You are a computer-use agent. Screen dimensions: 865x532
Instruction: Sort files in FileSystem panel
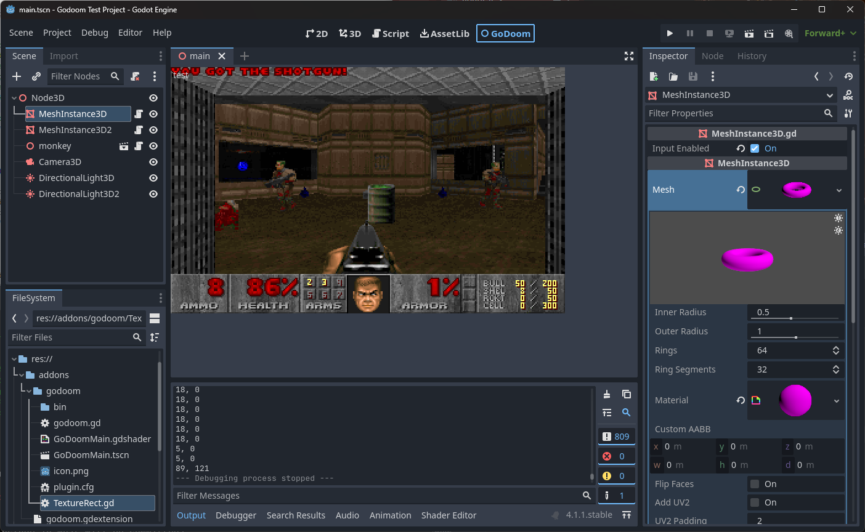coord(155,337)
